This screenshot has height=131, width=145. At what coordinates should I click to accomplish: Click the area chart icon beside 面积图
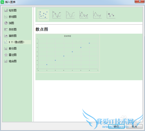coord(6,36)
